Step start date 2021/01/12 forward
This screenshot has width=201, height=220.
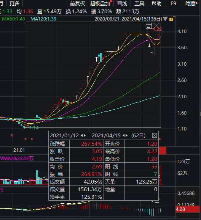pos(85,135)
